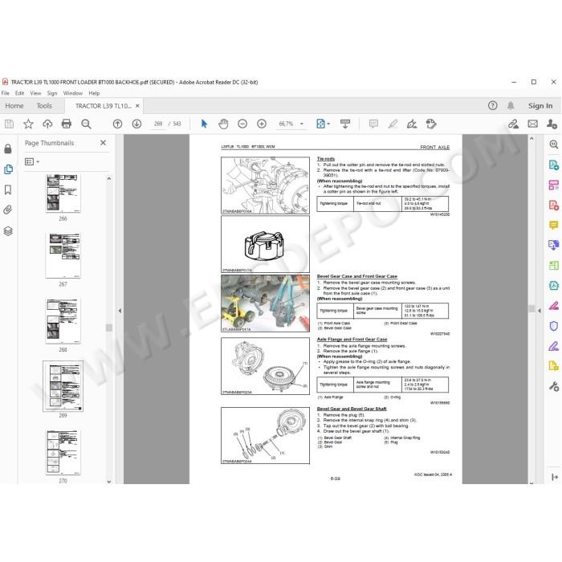Click the thumbnails panel scroll down arrow
The height and width of the screenshot is (562, 562).
click(109, 482)
